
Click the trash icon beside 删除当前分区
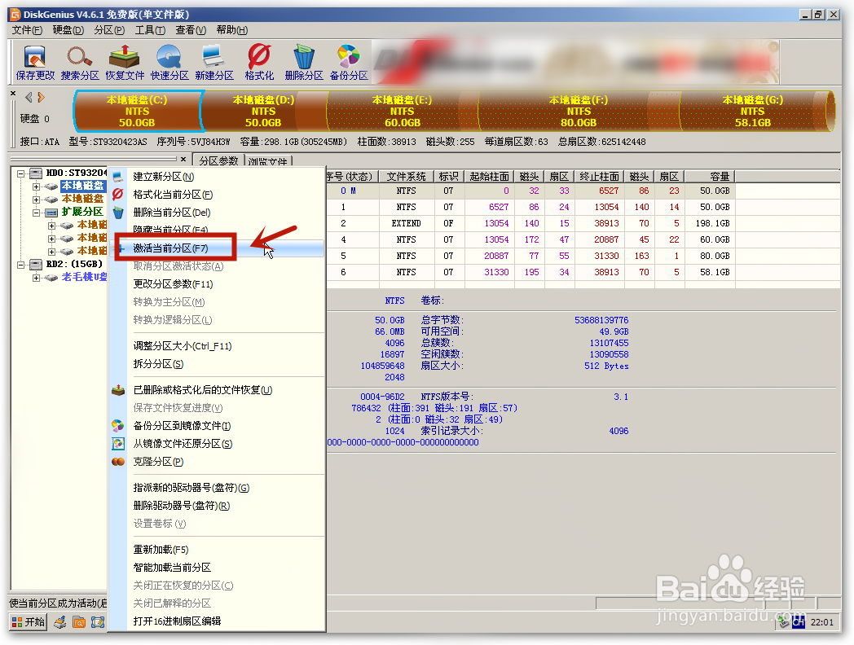pyautogui.click(x=118, y=213)
